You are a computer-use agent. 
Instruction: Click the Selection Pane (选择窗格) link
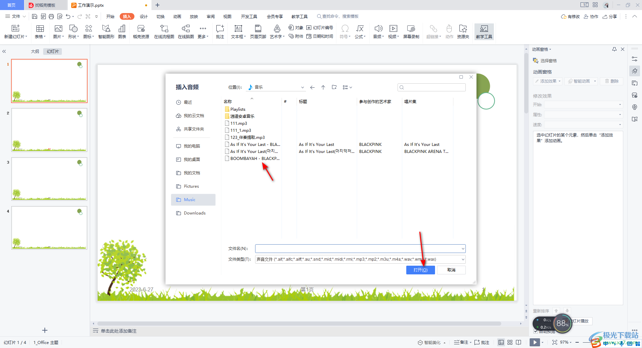[x=545, y=61]
